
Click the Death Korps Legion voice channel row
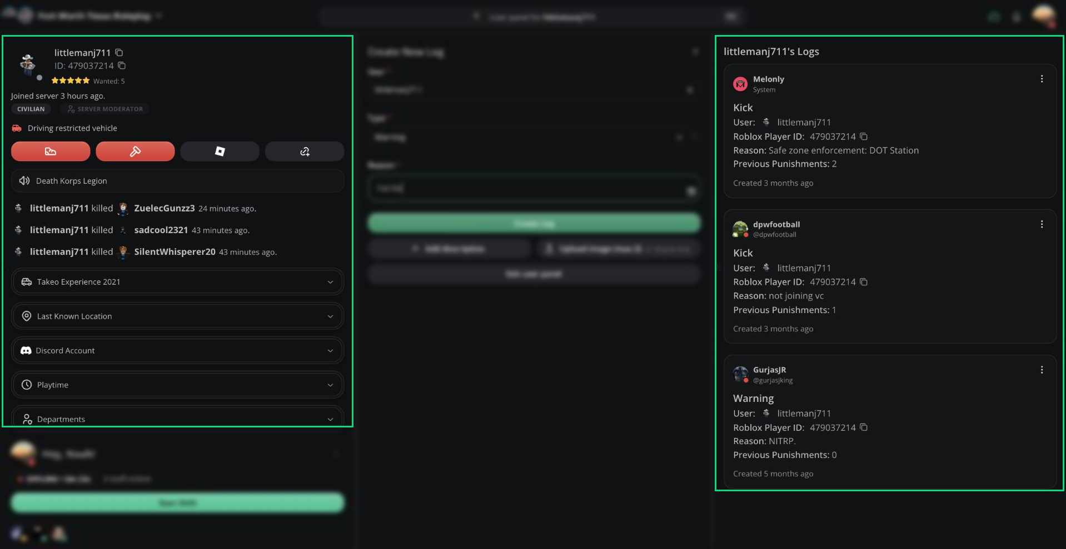(x=177, y=180)
